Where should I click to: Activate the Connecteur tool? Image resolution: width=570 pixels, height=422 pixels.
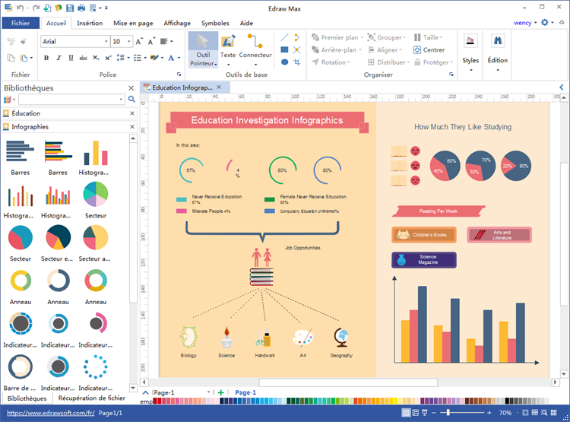point(255,50)
